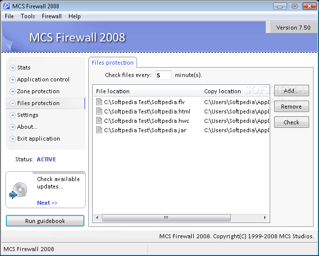Viewport: 319px width, 256px height.
Task: Click the scroll right arrow
Action: point(265,218)
